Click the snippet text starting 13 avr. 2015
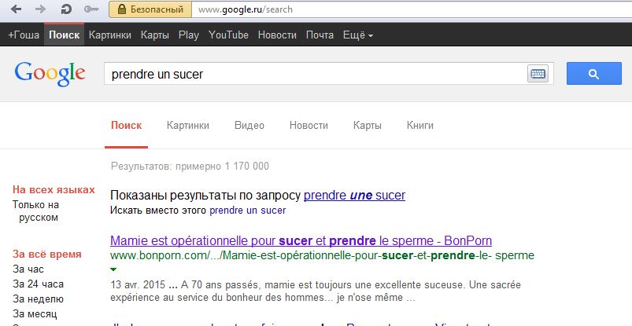This screenshot has height=326, width=632. tap(316, 291)
